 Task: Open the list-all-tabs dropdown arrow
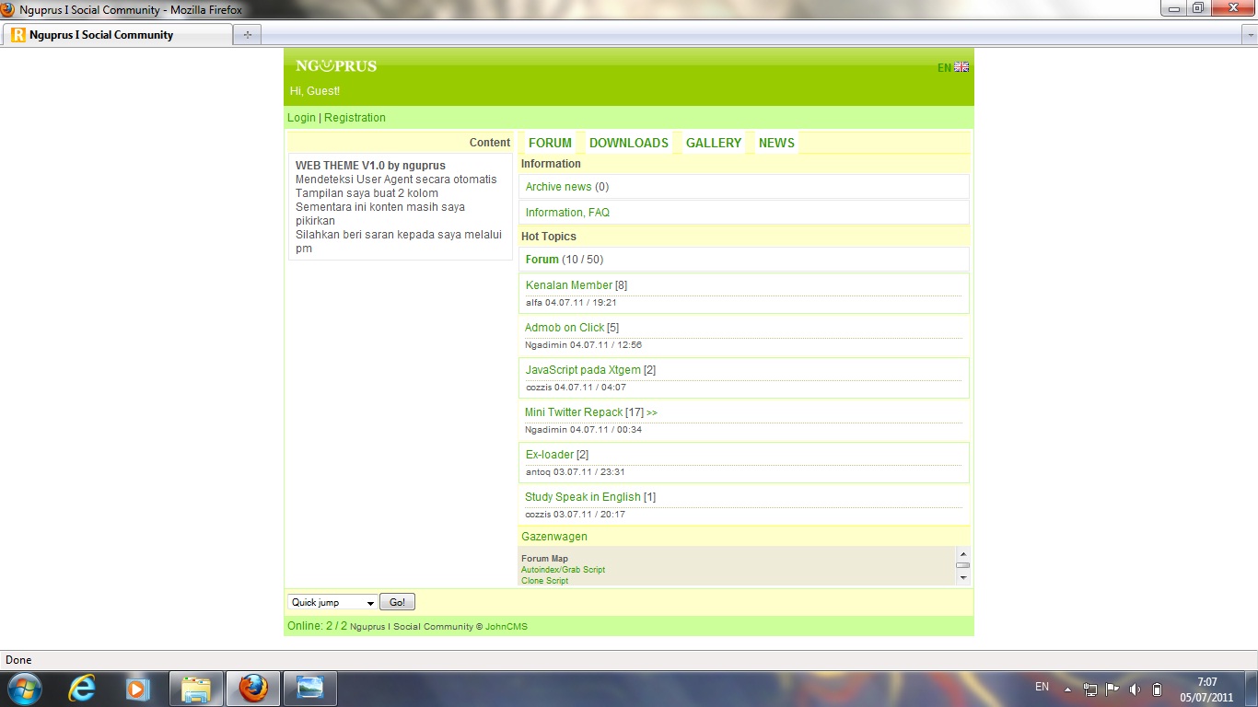point(1250,35)
